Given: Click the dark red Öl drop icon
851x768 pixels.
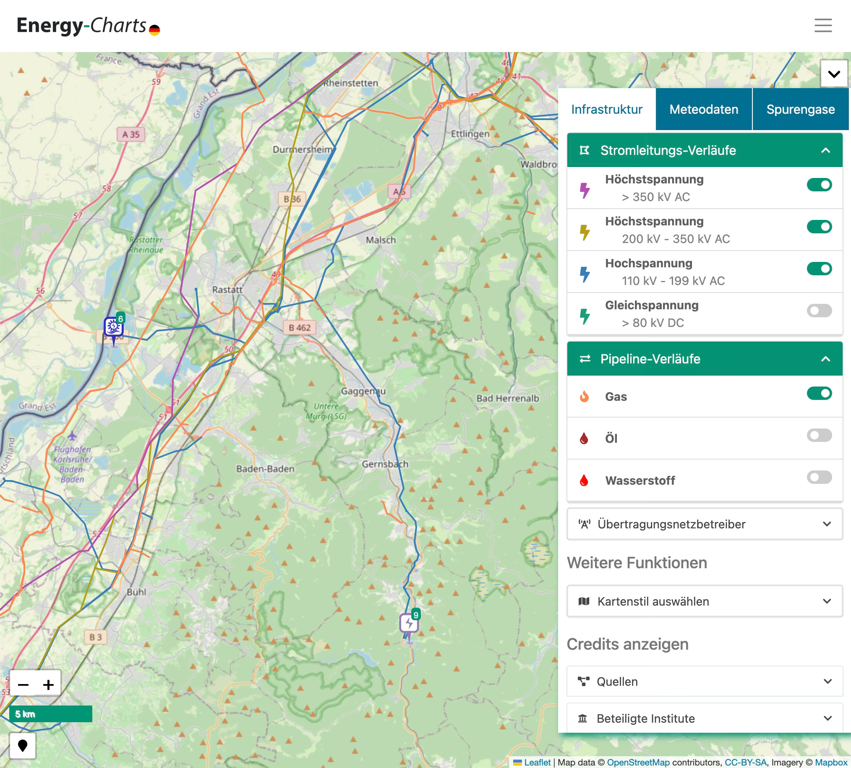Looking at the screenshot, I should [x=584, y=439].
